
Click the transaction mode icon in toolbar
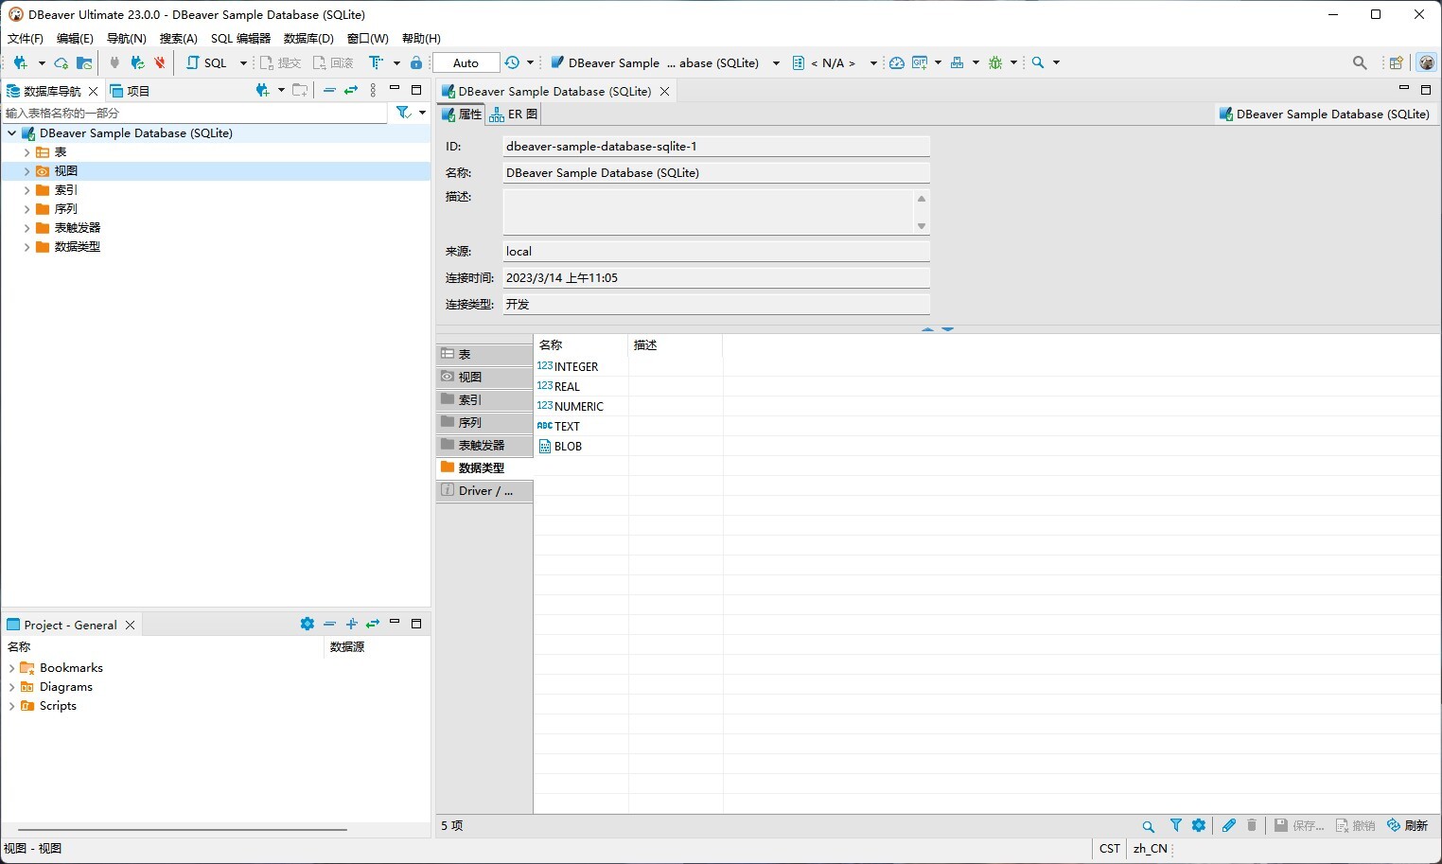point(376,62)
